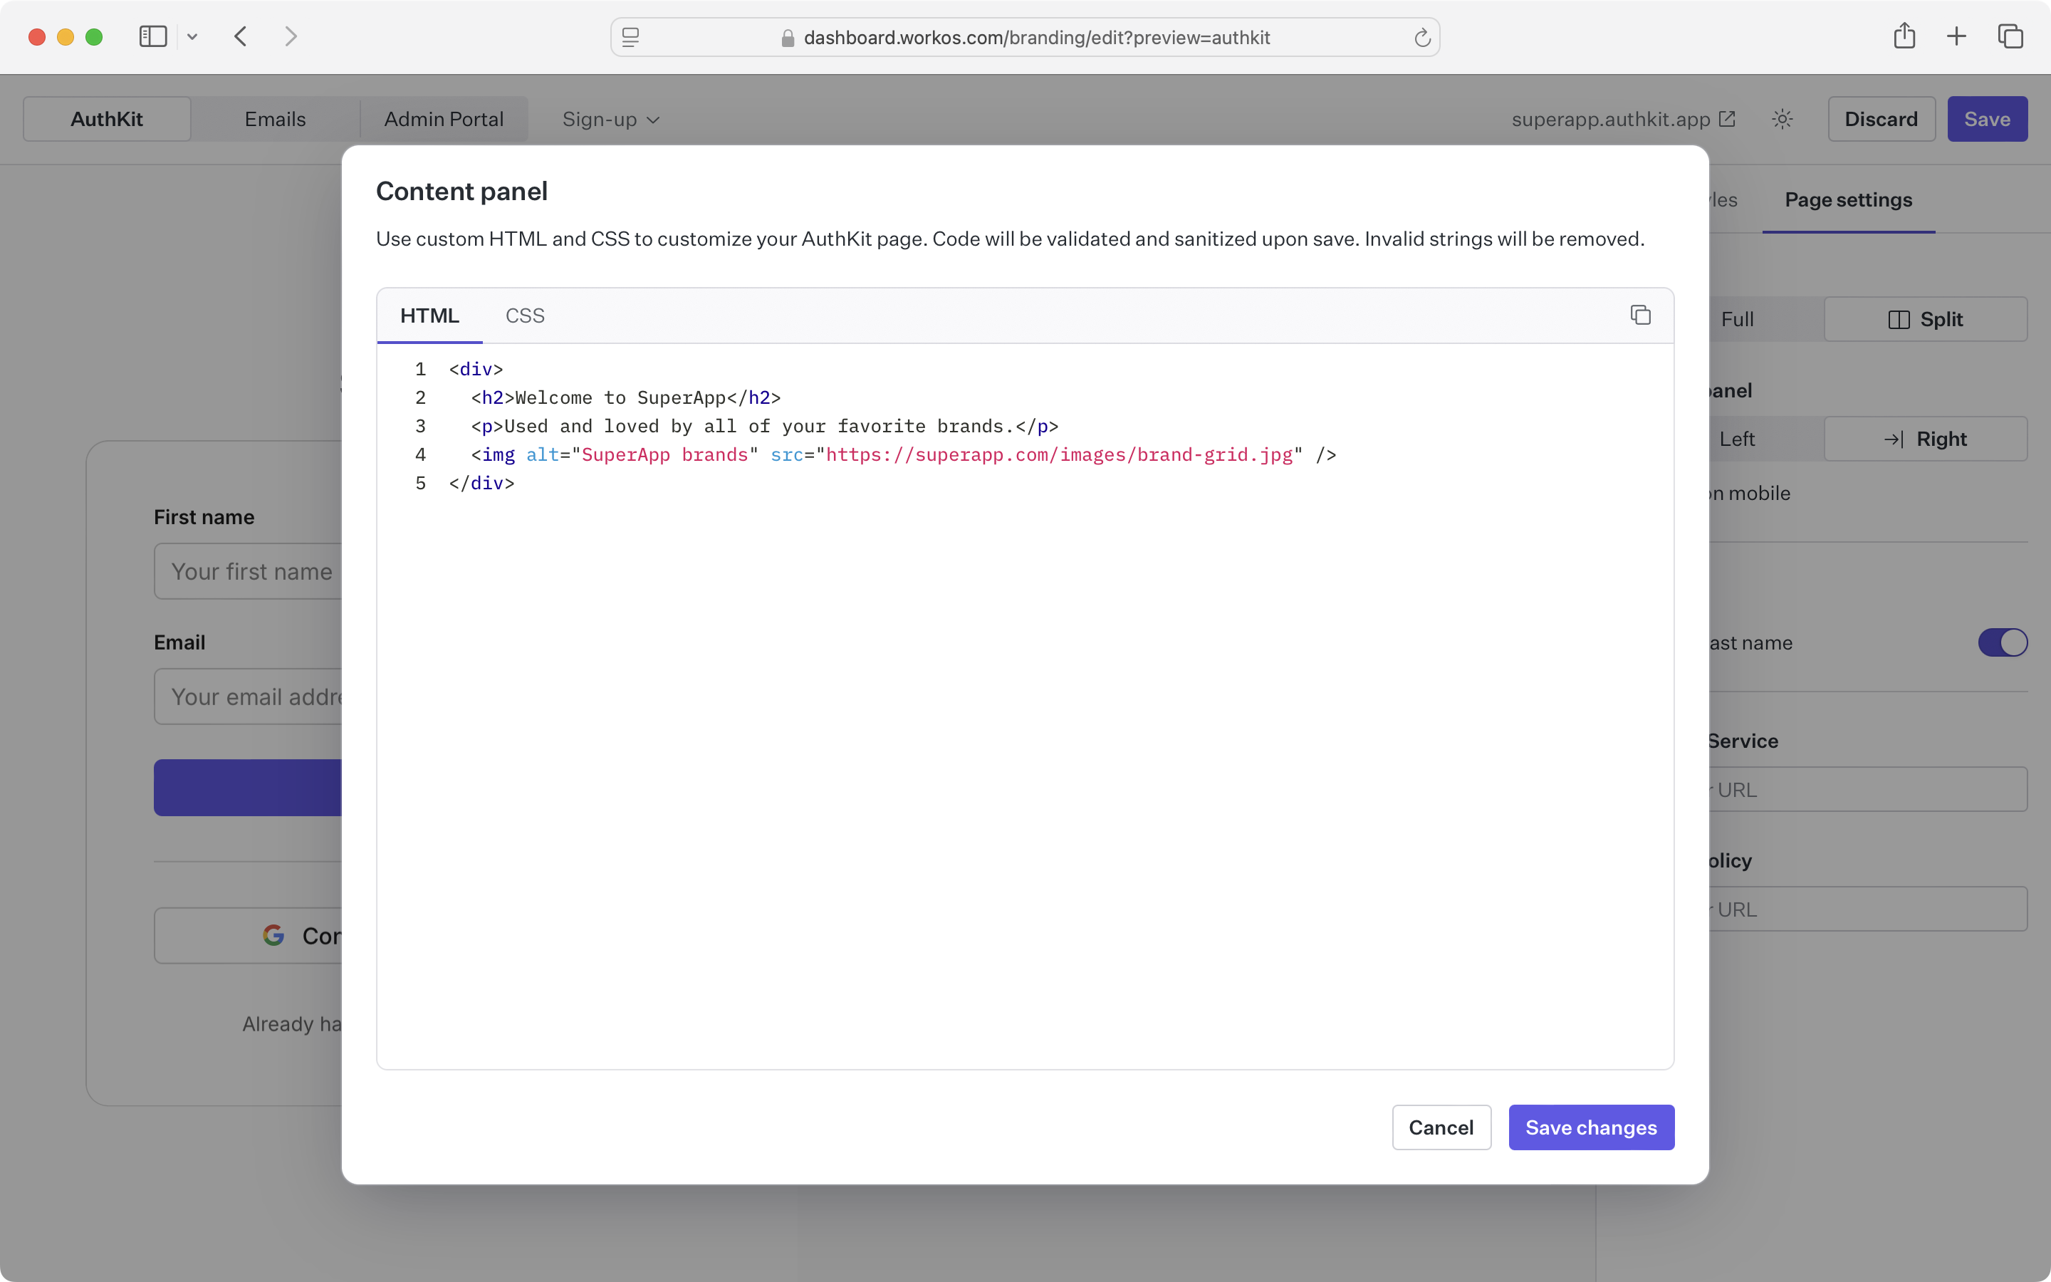Switch to the CSS tab
The height and width of the screenshot is (1282, 2051).
click(x=525, y=315)
